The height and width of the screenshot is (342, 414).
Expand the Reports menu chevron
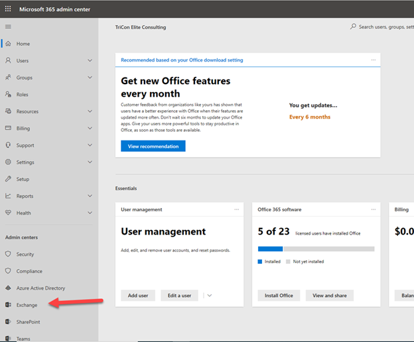pos(90,196)
